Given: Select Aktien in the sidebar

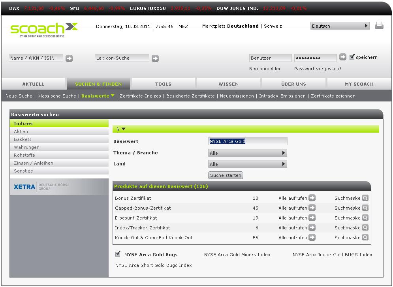Looking at the screenshot, I should click(59, 131).
